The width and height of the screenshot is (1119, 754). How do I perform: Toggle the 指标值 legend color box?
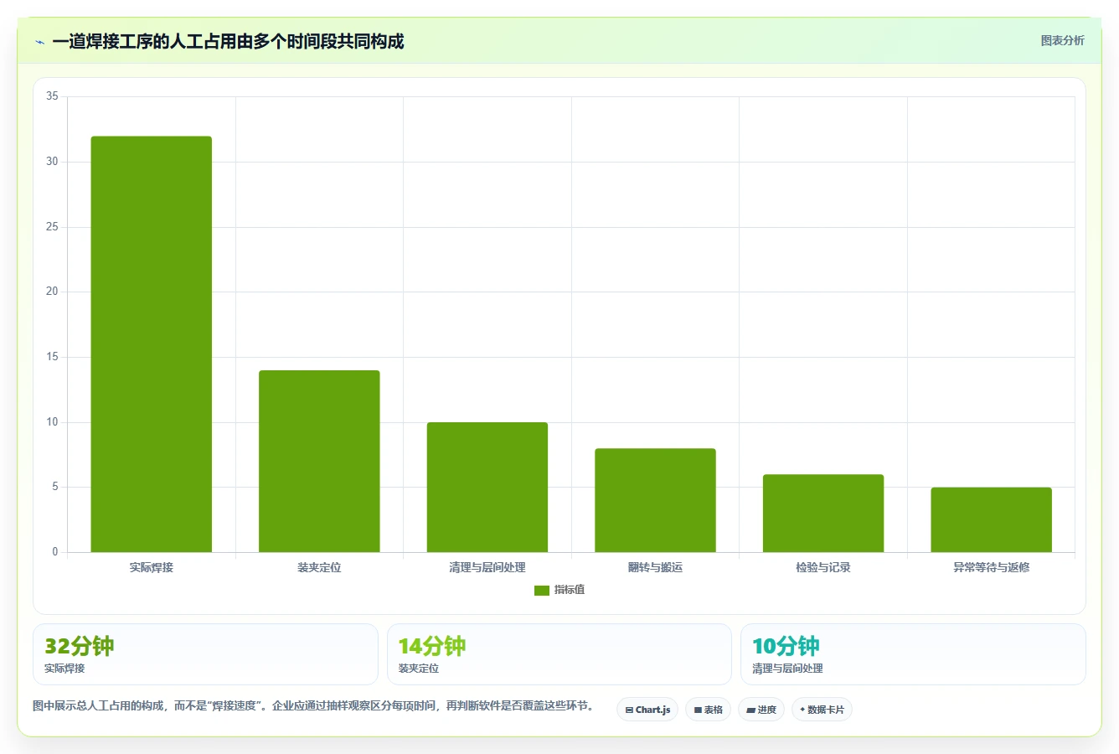pyautogui.click(x=541, y=590)
